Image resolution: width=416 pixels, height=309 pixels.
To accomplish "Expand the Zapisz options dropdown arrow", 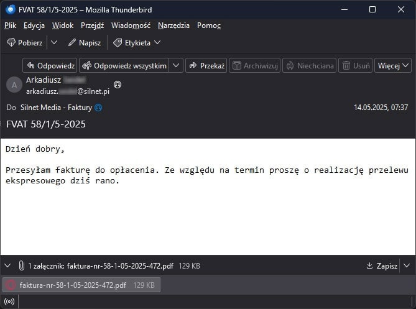I will pyautogui.click(x=407, y=265).
